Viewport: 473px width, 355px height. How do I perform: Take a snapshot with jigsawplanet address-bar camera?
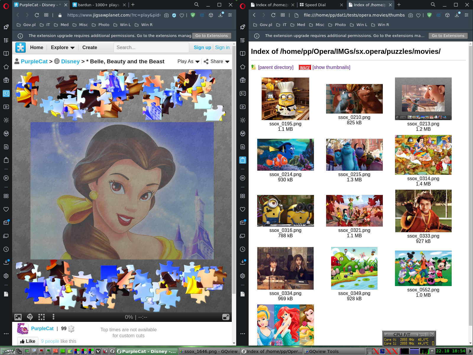(166, 15)
